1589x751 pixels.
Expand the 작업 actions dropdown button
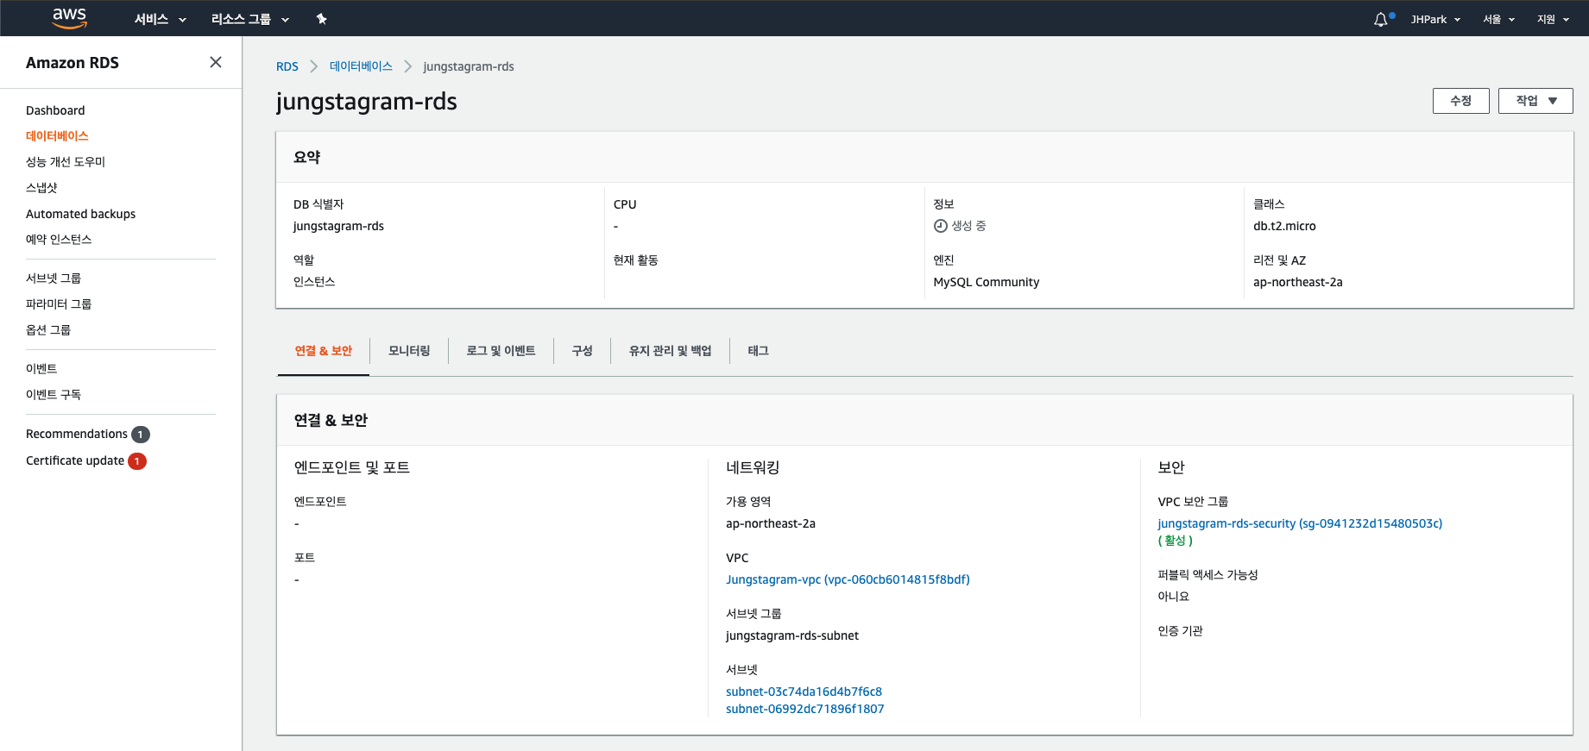pos(1535,101)
